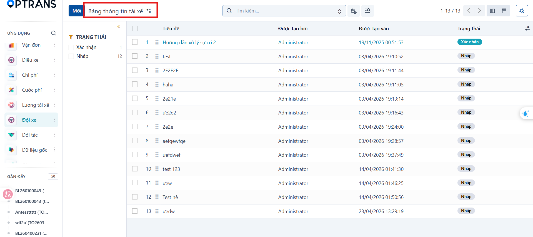Open record Hướng dẫn xử lý sự cố 2

[189, 43]
